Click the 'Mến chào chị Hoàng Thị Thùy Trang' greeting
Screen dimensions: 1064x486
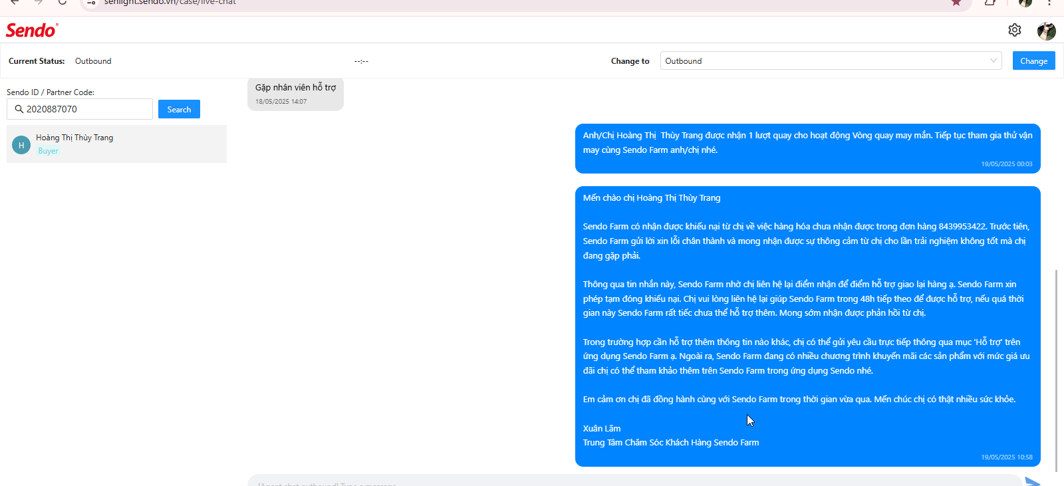coord(652,198)
